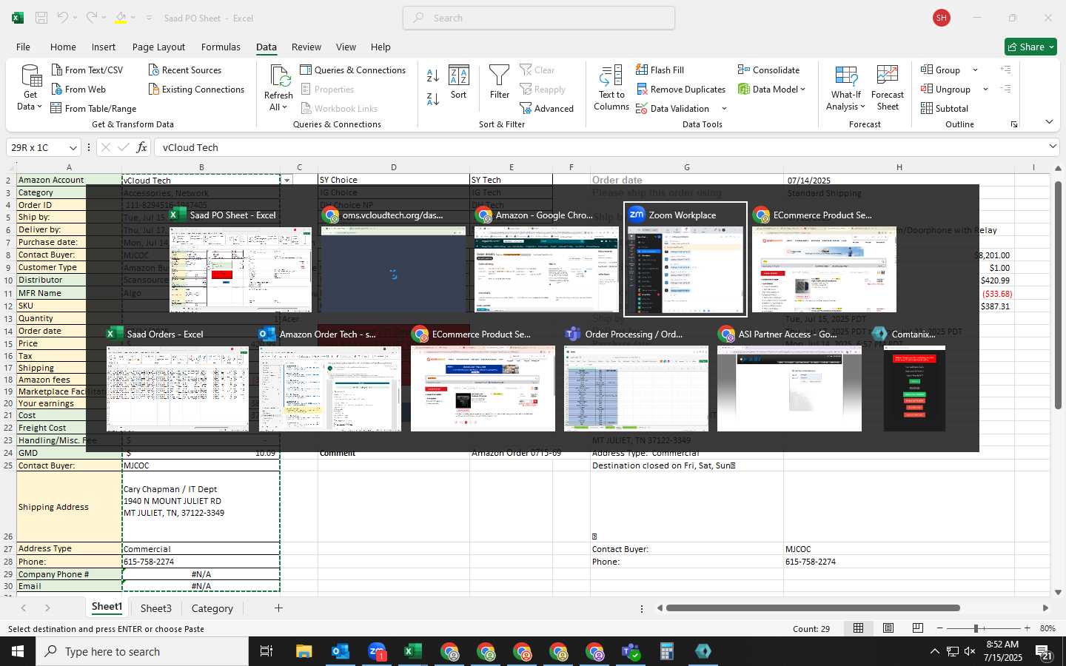Open File Explorer from taskbar
The width and height of the screenshot is (1066, 666).
(x=304, y=651)
